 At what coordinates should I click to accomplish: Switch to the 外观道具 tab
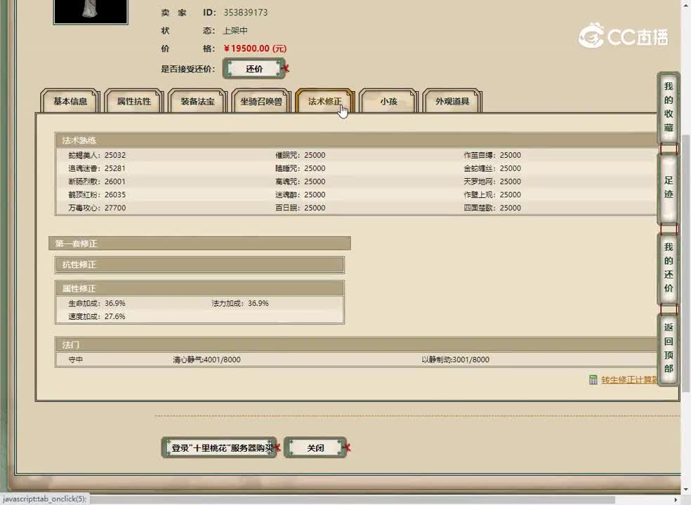point(452,101)
